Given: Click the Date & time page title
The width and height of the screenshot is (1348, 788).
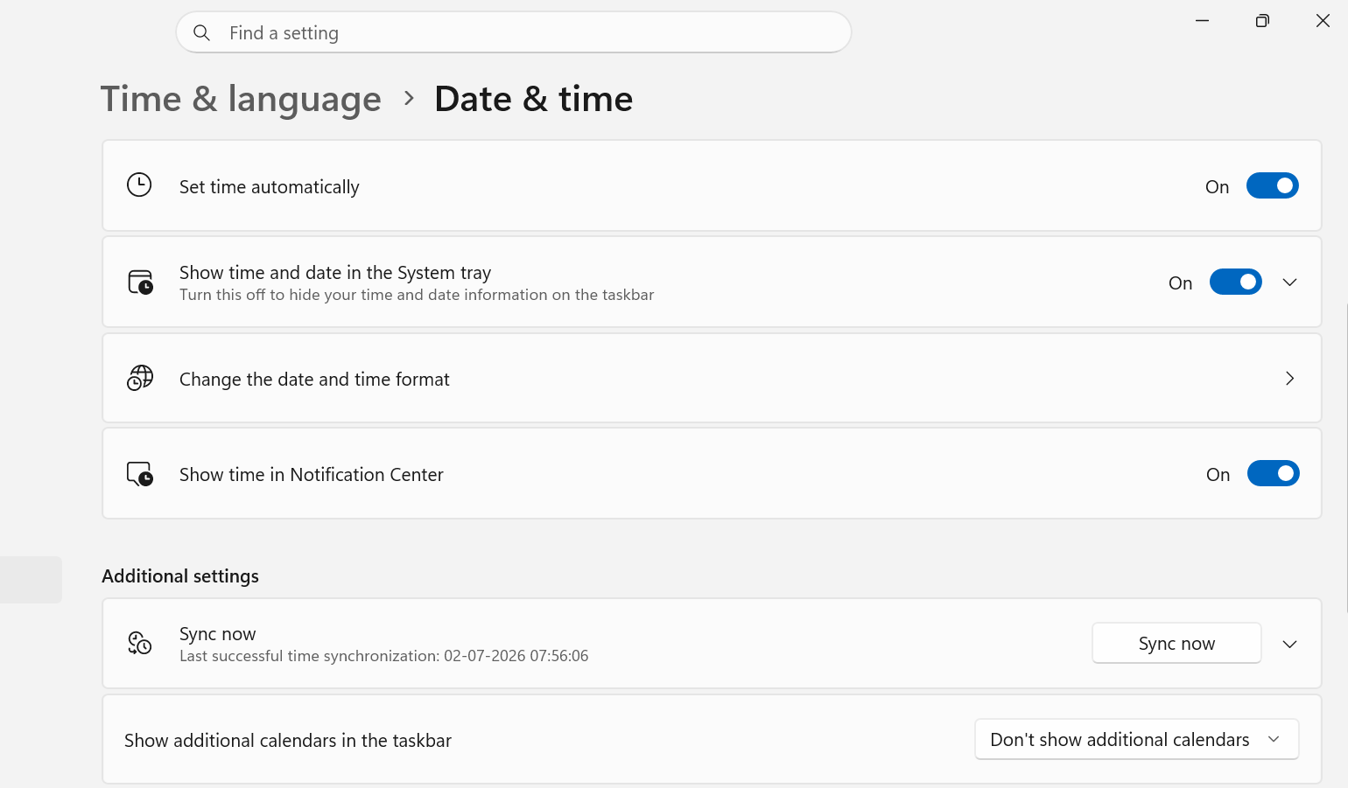Looking at the screenshot, I should [533, 99].
